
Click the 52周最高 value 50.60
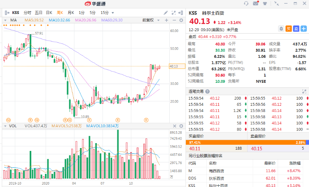click(x=220, y=75)
